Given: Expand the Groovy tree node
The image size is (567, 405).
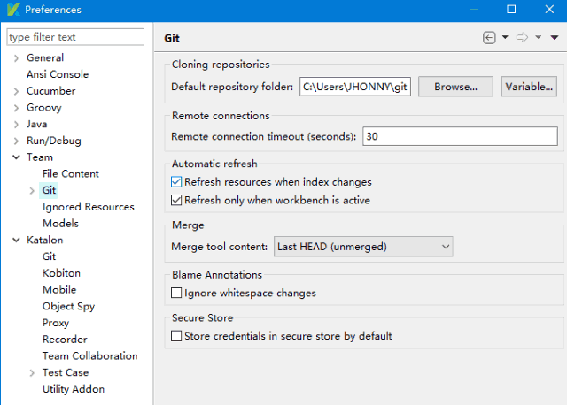Looking at the screenshot, I should pyautogui.click(x=16, y=108).
